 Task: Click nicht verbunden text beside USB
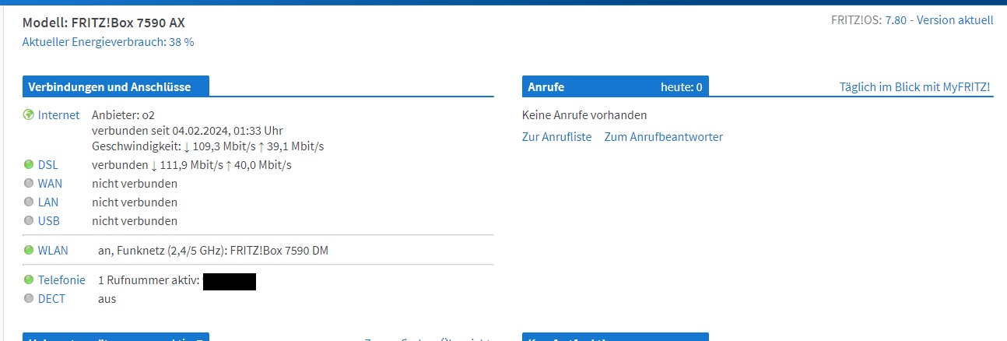pos(135,221)
